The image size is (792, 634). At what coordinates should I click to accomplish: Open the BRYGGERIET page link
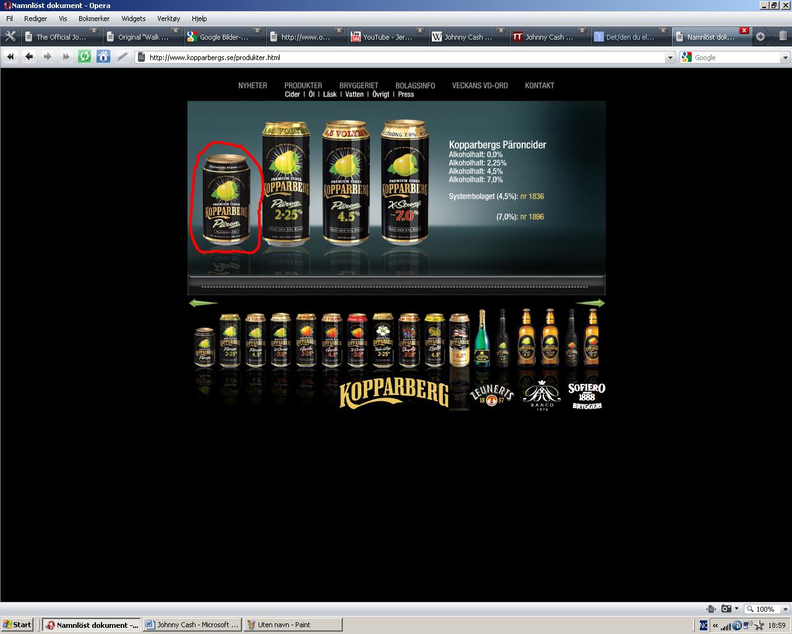(359, 85)
